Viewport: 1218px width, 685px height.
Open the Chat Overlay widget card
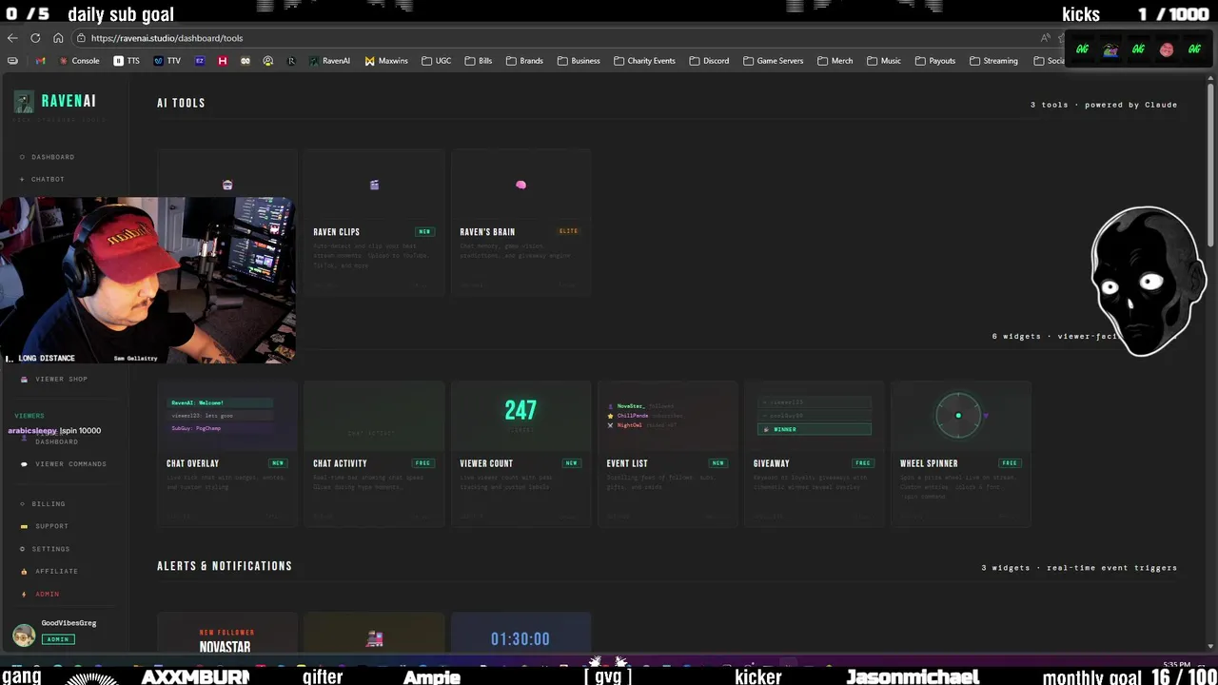227,454
